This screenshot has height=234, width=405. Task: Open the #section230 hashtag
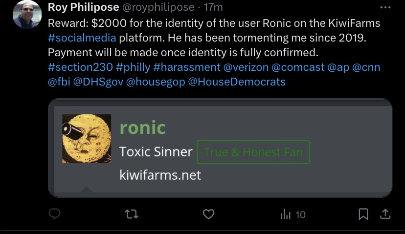80,67
